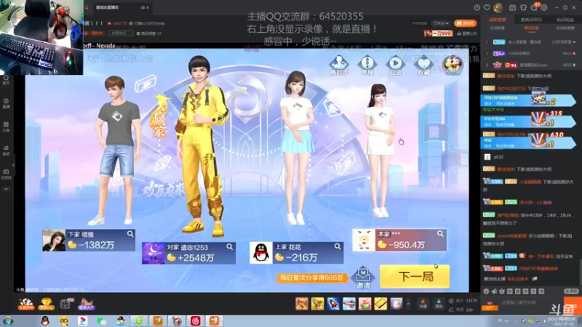
Task: Open the green browser icon in taskbar
Action: [139, 321]
